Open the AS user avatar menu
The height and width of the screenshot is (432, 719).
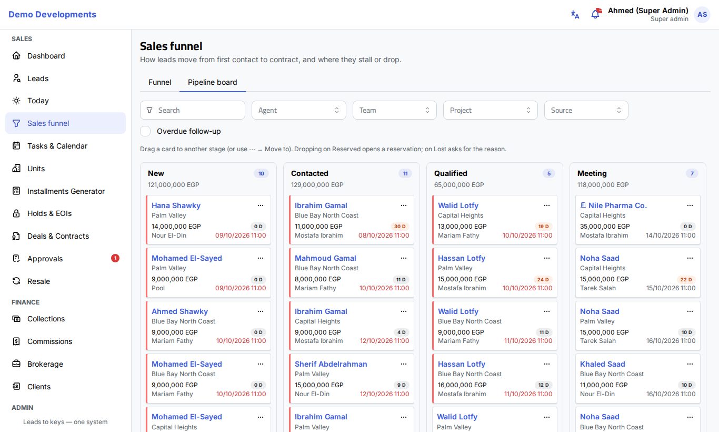(702, 15)
